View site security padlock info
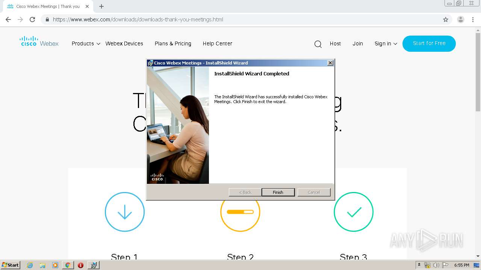Screen dimensions: 481x270 [47, 19]
